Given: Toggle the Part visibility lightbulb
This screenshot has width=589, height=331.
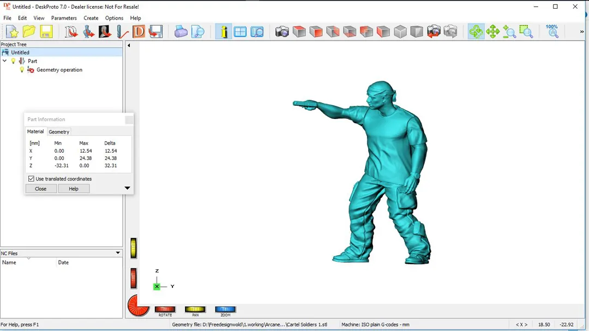Looking at the screenshot, I should tap(13, 61).
